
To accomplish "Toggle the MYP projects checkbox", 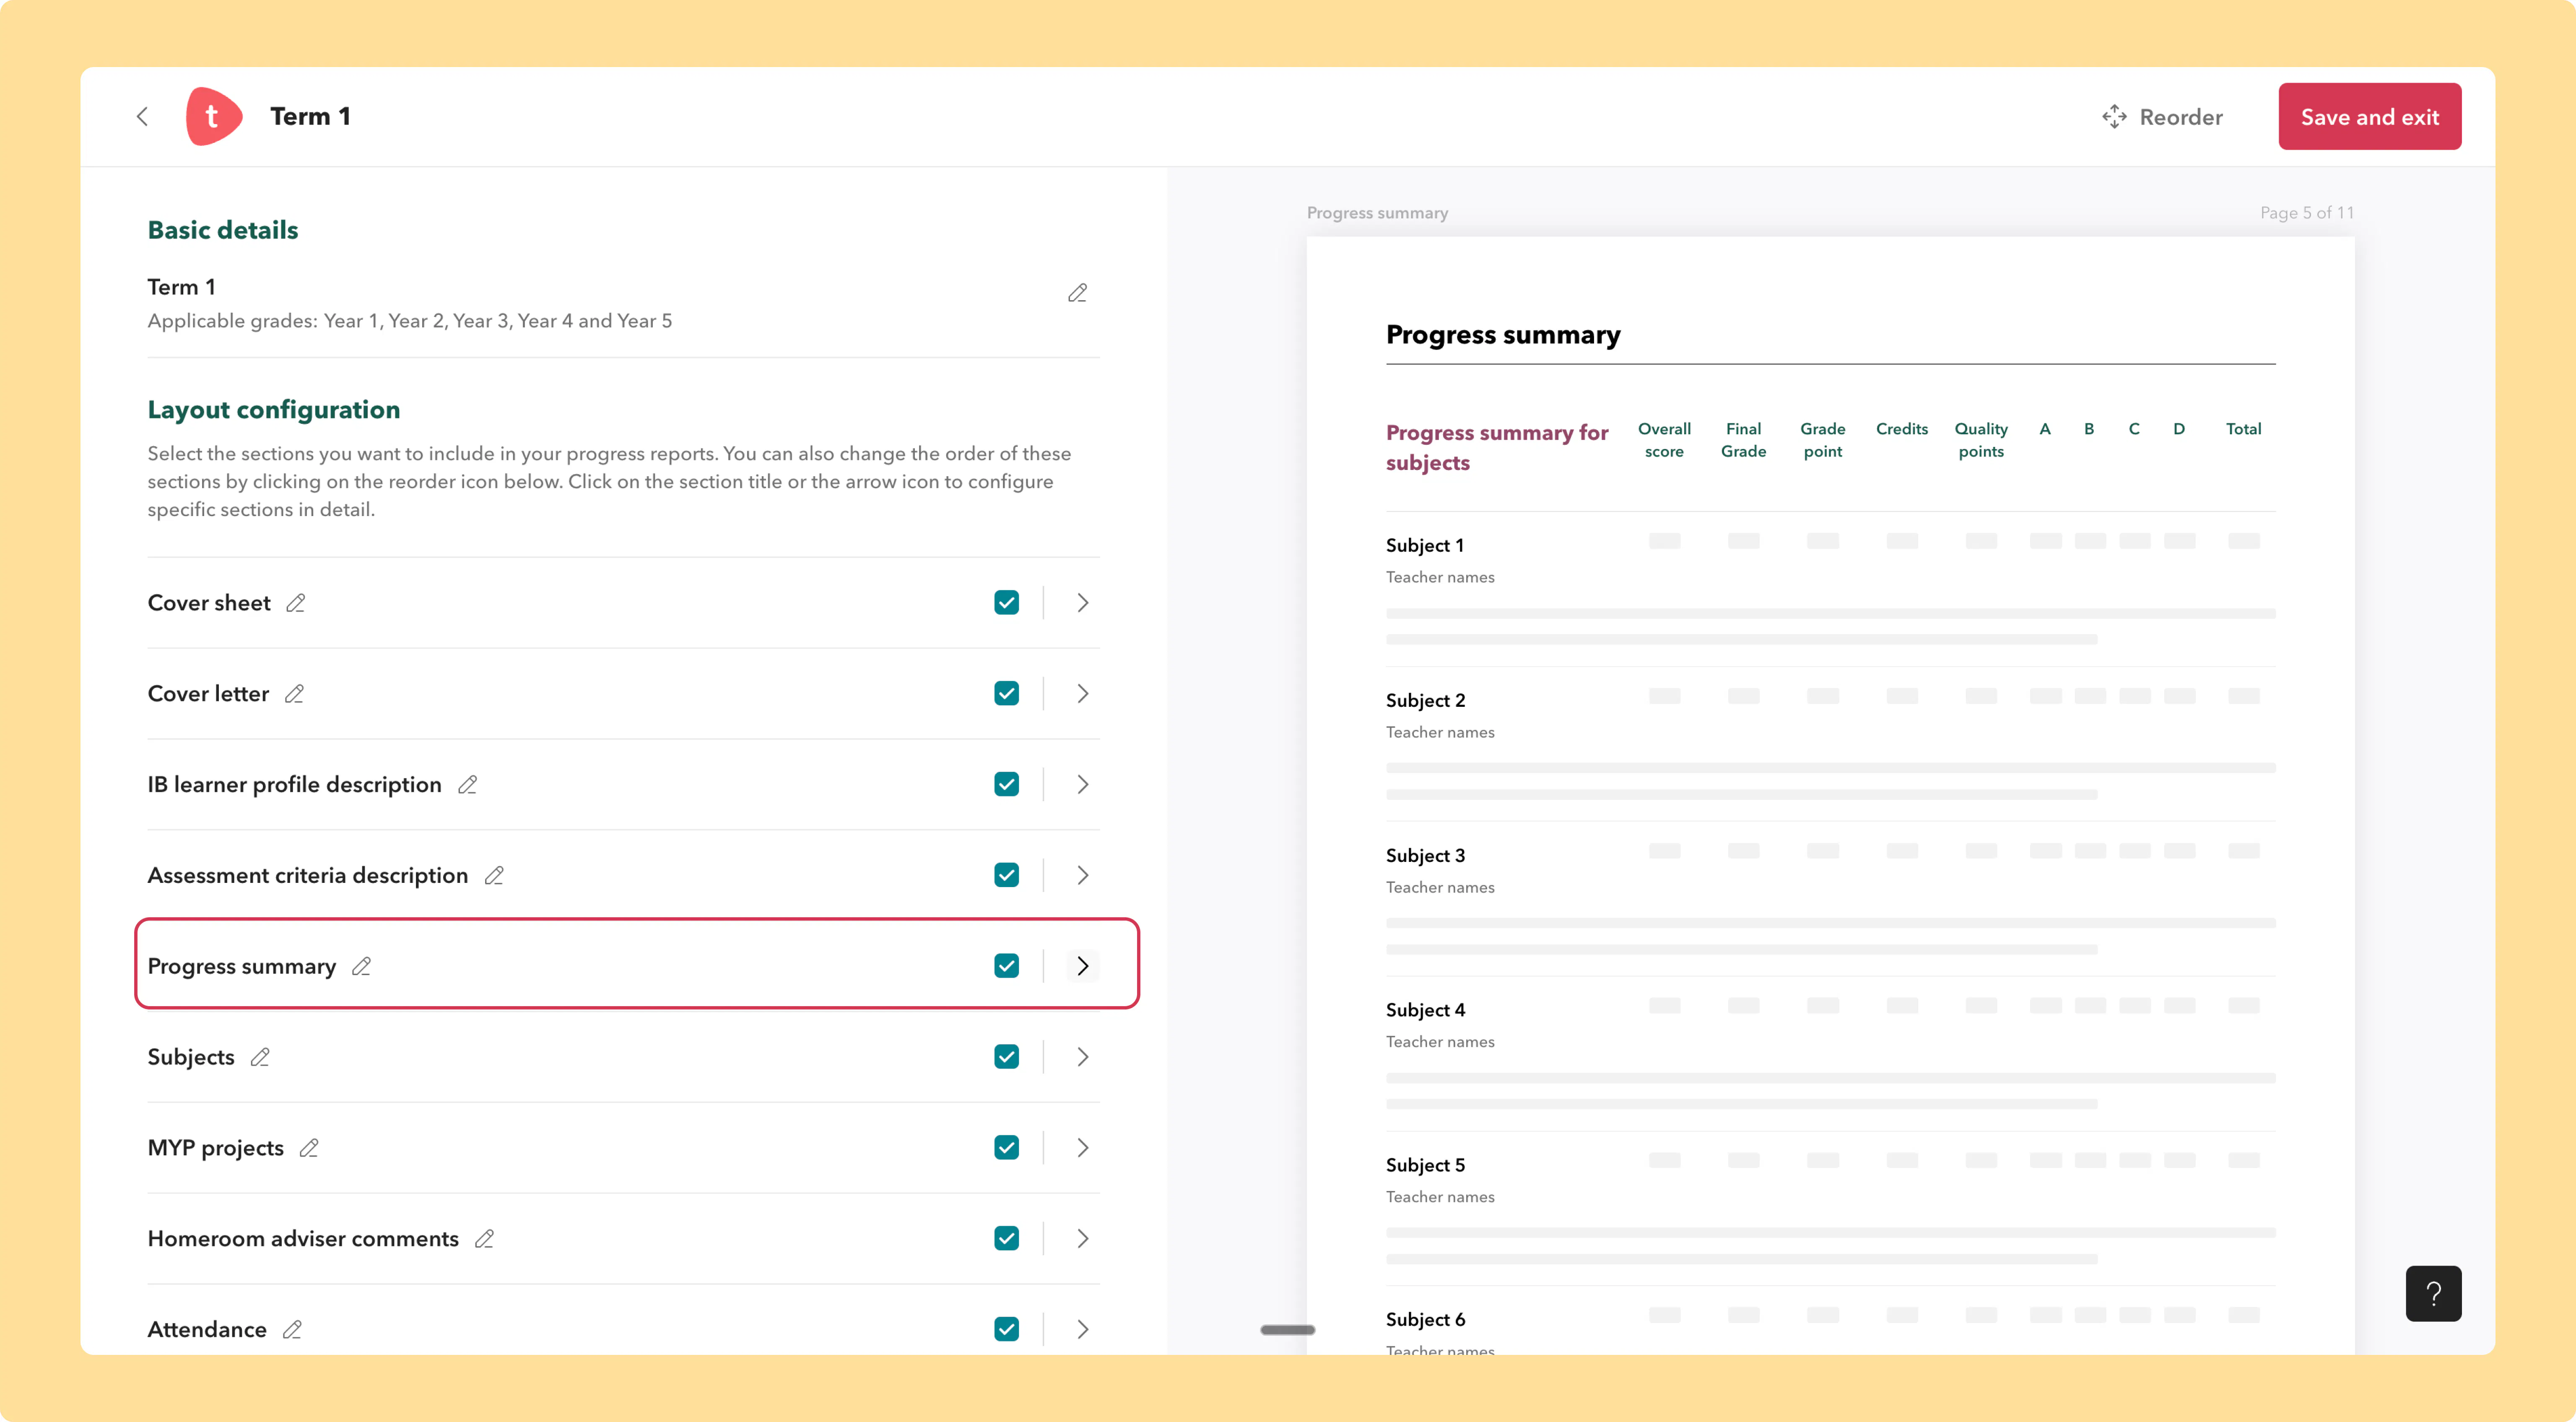I will (1007, 1148).
